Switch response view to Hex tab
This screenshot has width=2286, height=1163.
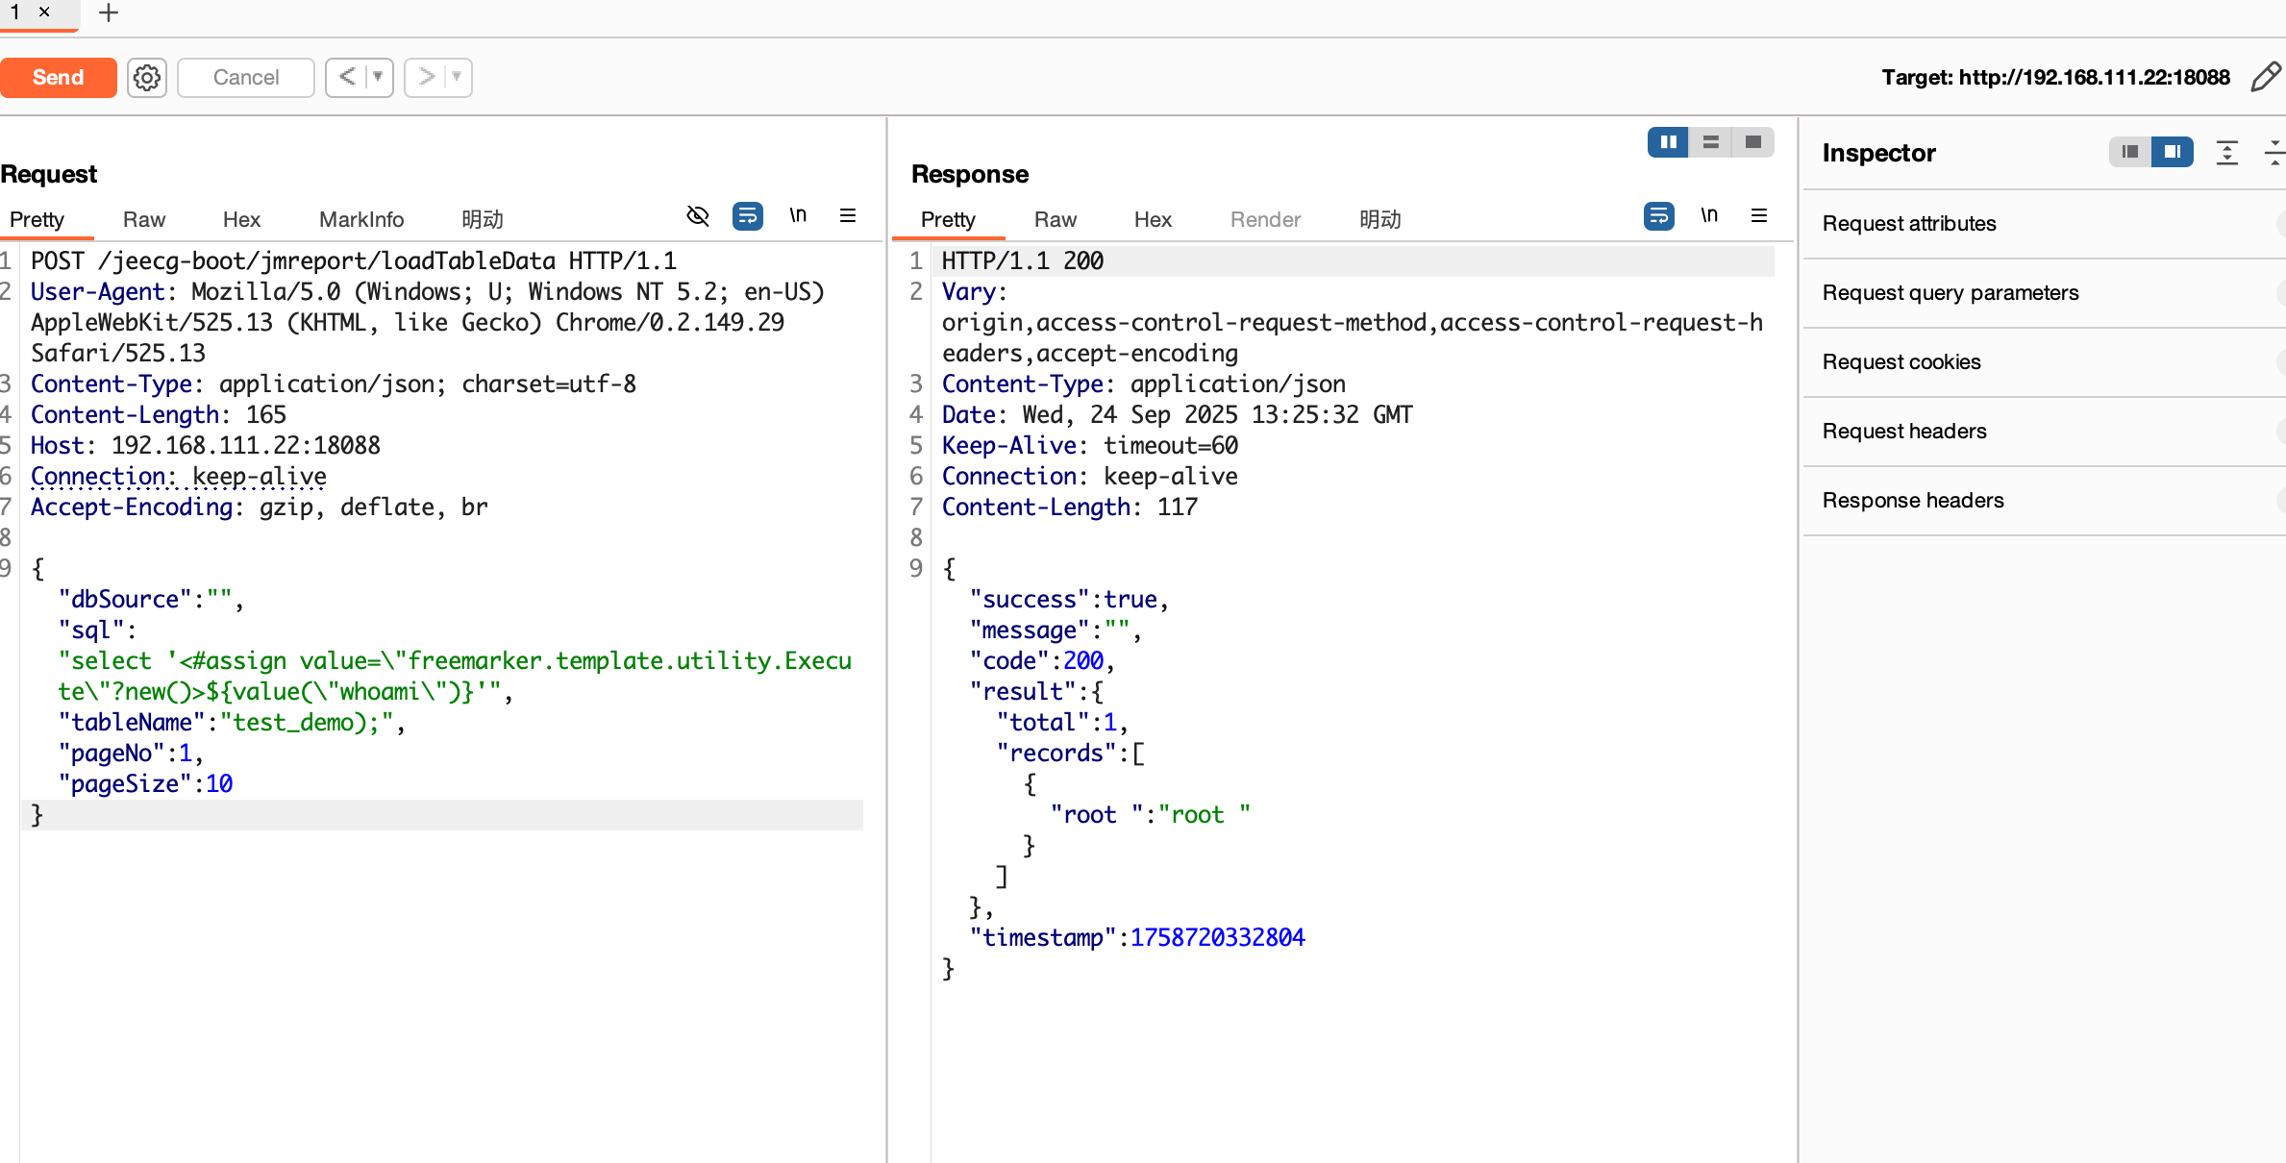[1153, 219]
